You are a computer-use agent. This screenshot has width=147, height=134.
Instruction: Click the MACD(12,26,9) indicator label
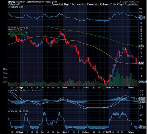(x=17, y=91)
